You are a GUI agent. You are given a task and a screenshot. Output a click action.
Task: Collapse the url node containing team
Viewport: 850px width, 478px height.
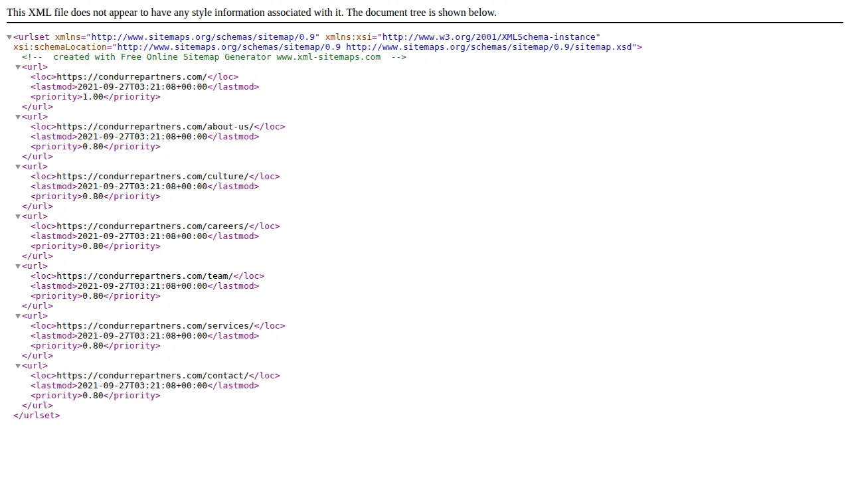point(19,266)
